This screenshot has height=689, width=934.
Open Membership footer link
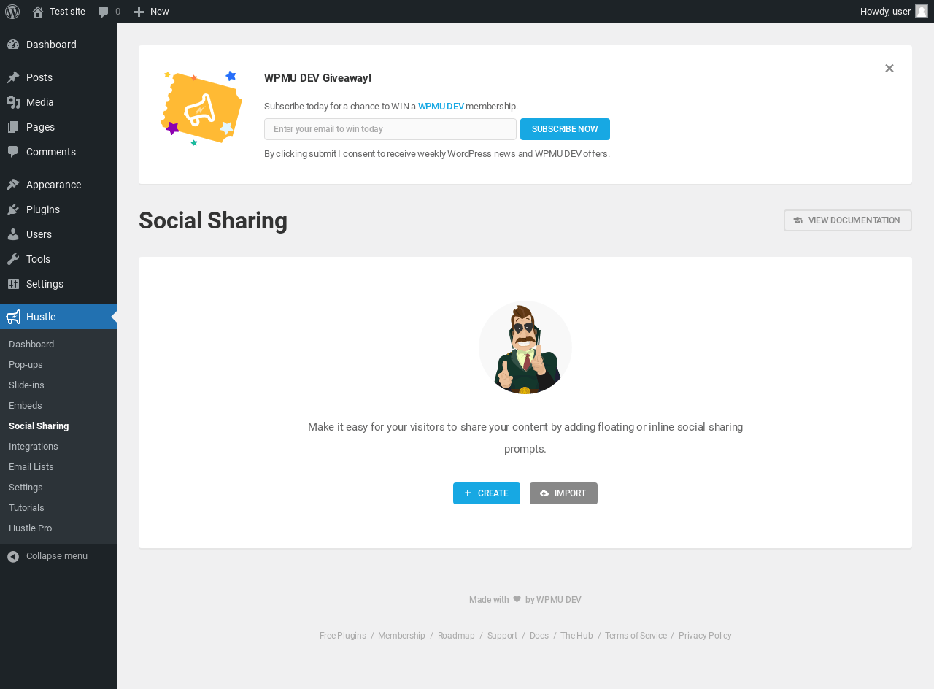coord(401,636)
